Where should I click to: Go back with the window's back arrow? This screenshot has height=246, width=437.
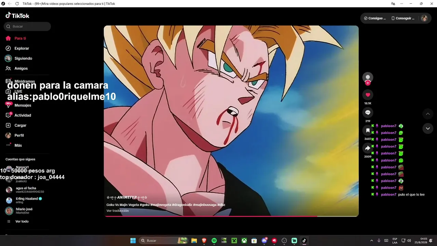[x=10, y=4]
